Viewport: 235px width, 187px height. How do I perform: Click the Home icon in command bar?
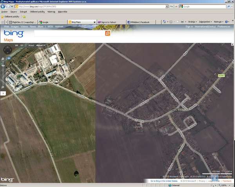tap(164, 22)
